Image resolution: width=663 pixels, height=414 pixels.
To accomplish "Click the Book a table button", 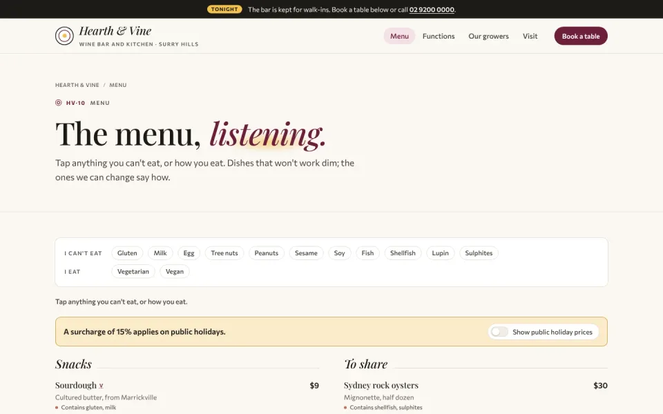I will click(x=581, y=36).
